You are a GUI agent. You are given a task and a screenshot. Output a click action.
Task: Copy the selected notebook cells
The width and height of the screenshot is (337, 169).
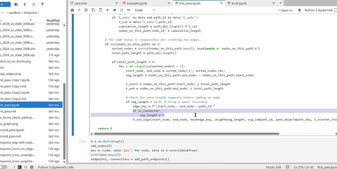click(93, 10)
